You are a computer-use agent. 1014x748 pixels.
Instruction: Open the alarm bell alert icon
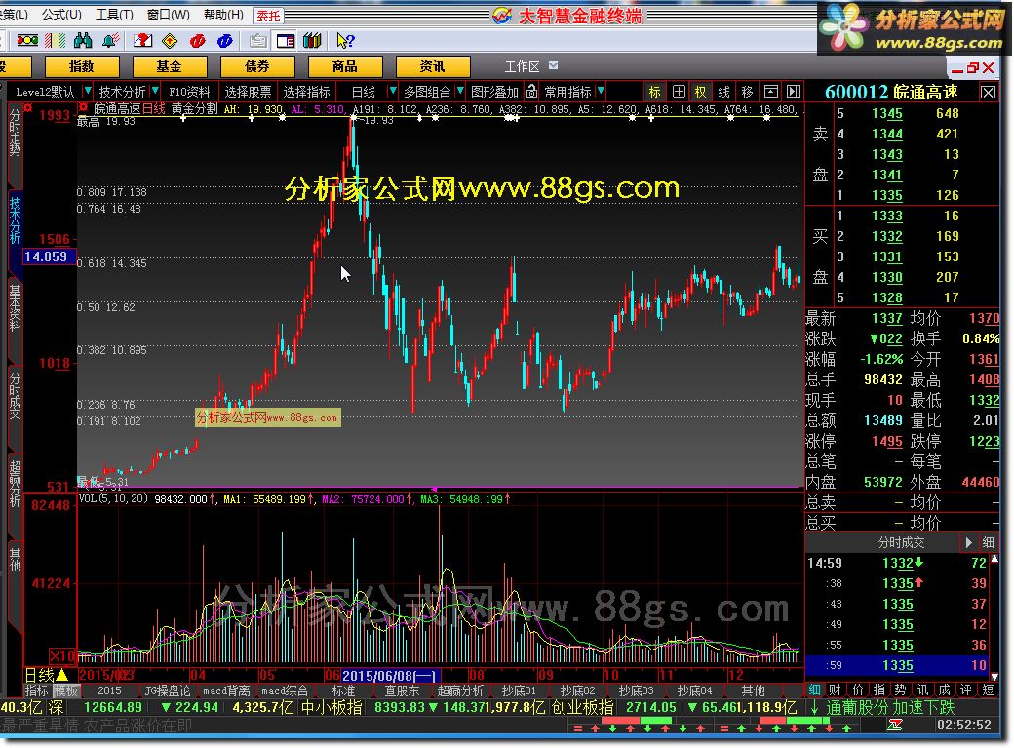point(110,41)
